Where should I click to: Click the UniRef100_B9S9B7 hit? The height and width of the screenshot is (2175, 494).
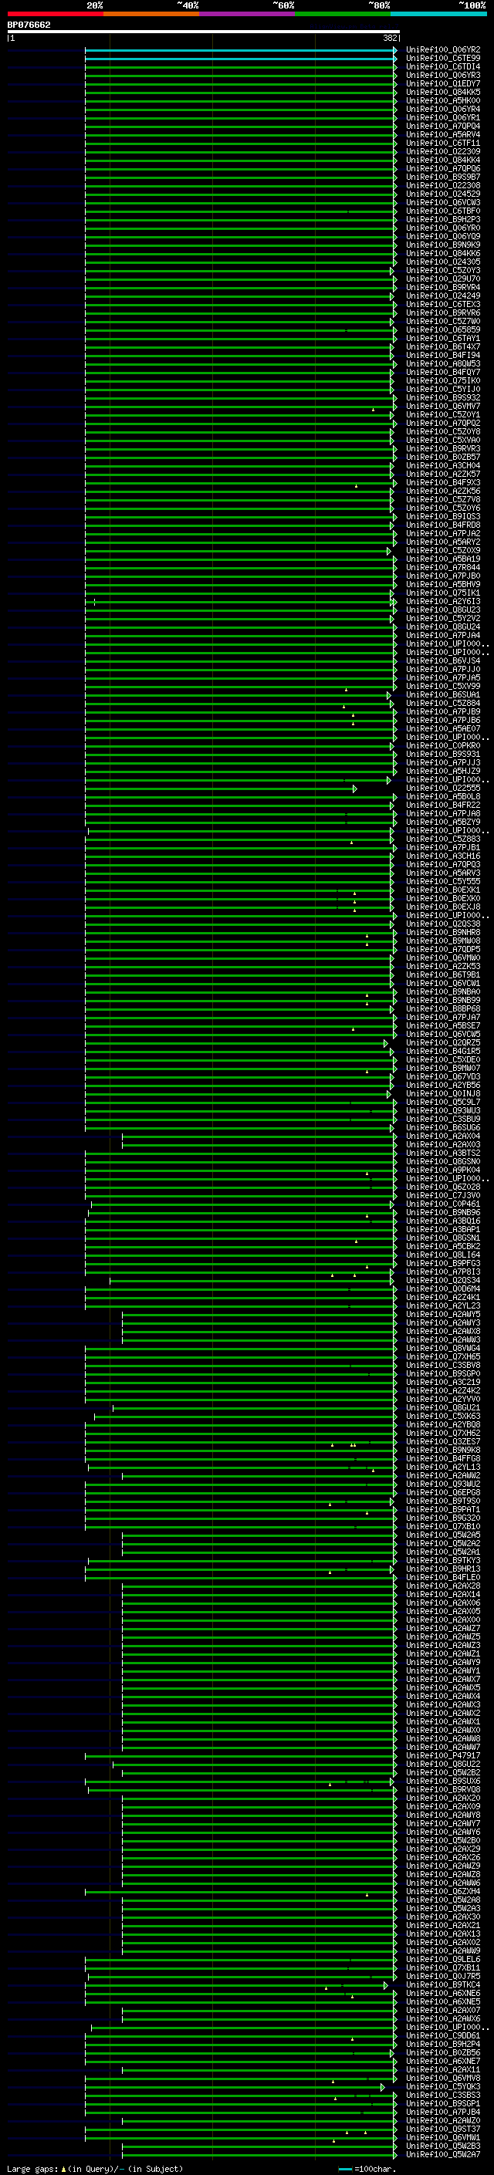[443, 177]
